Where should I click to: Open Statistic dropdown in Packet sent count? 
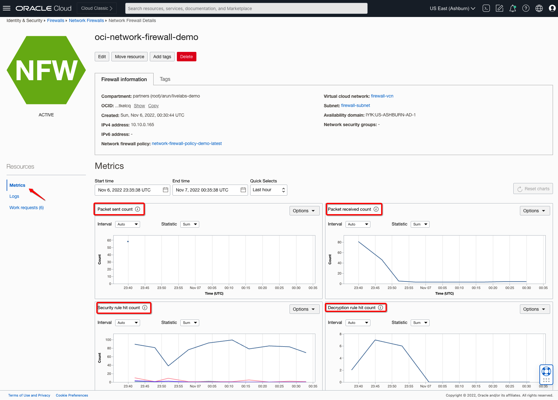pyautogui.click(x=190, y=224)
